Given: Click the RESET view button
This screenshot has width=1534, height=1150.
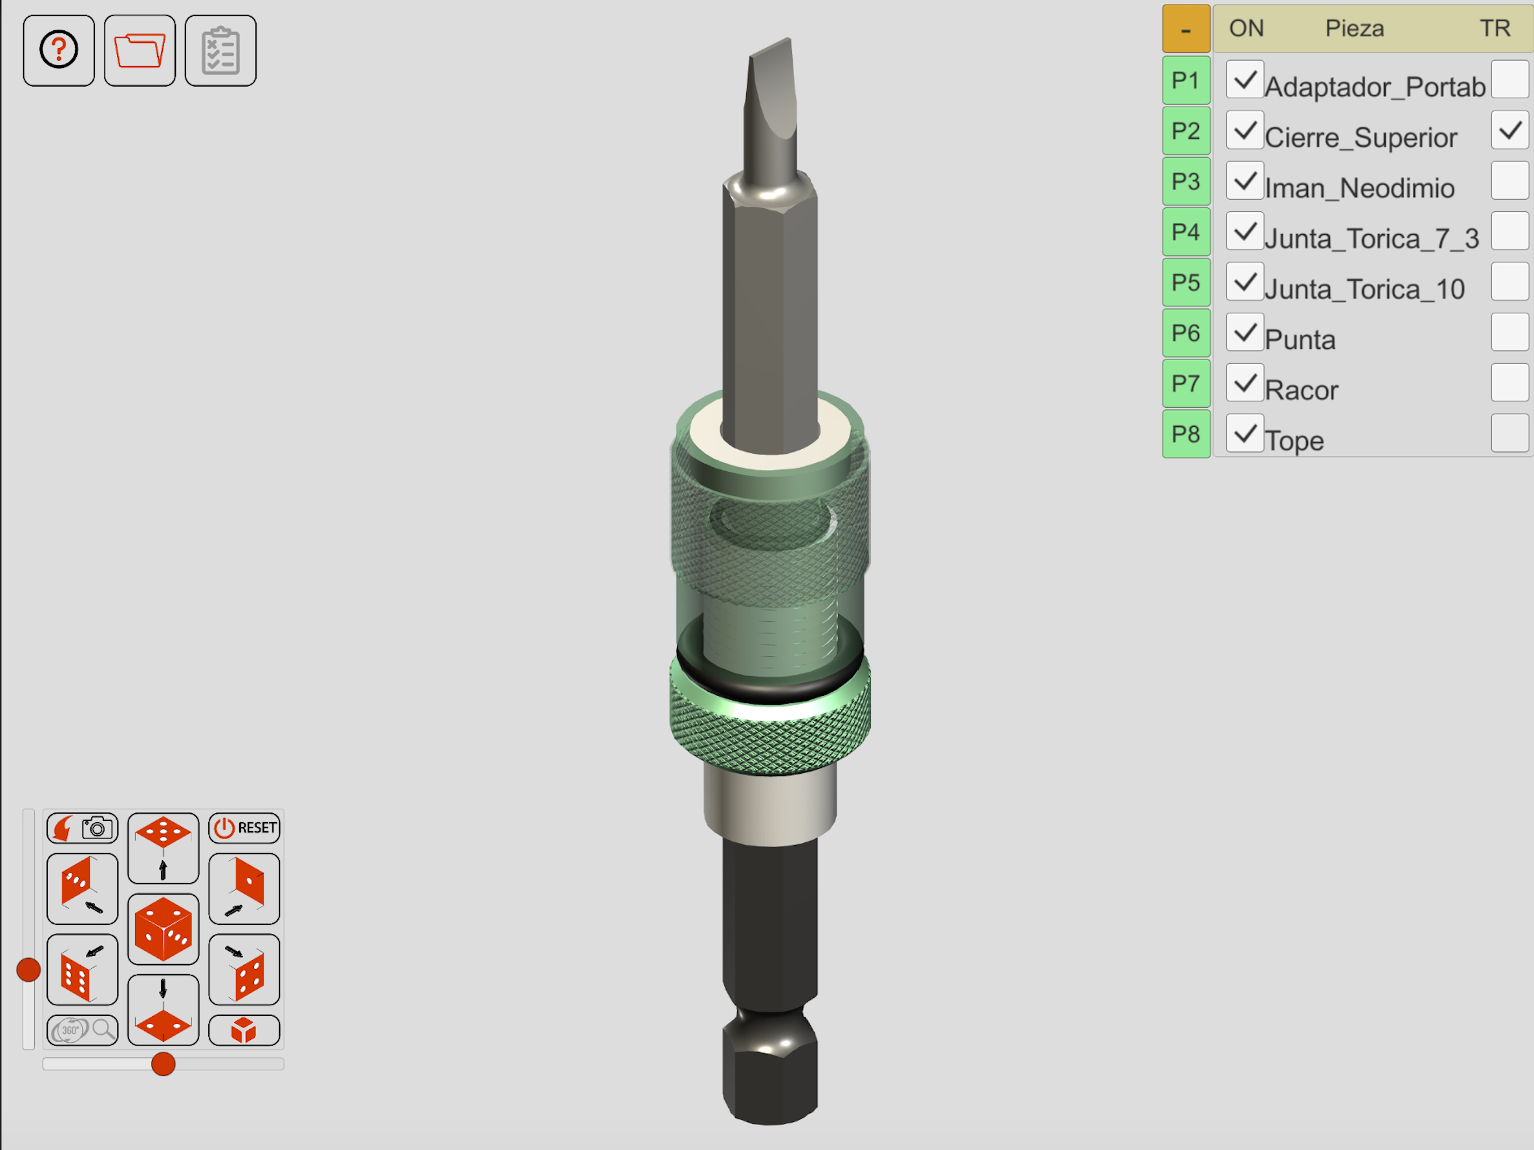Looking at the screenshot, I should (244, 828).
